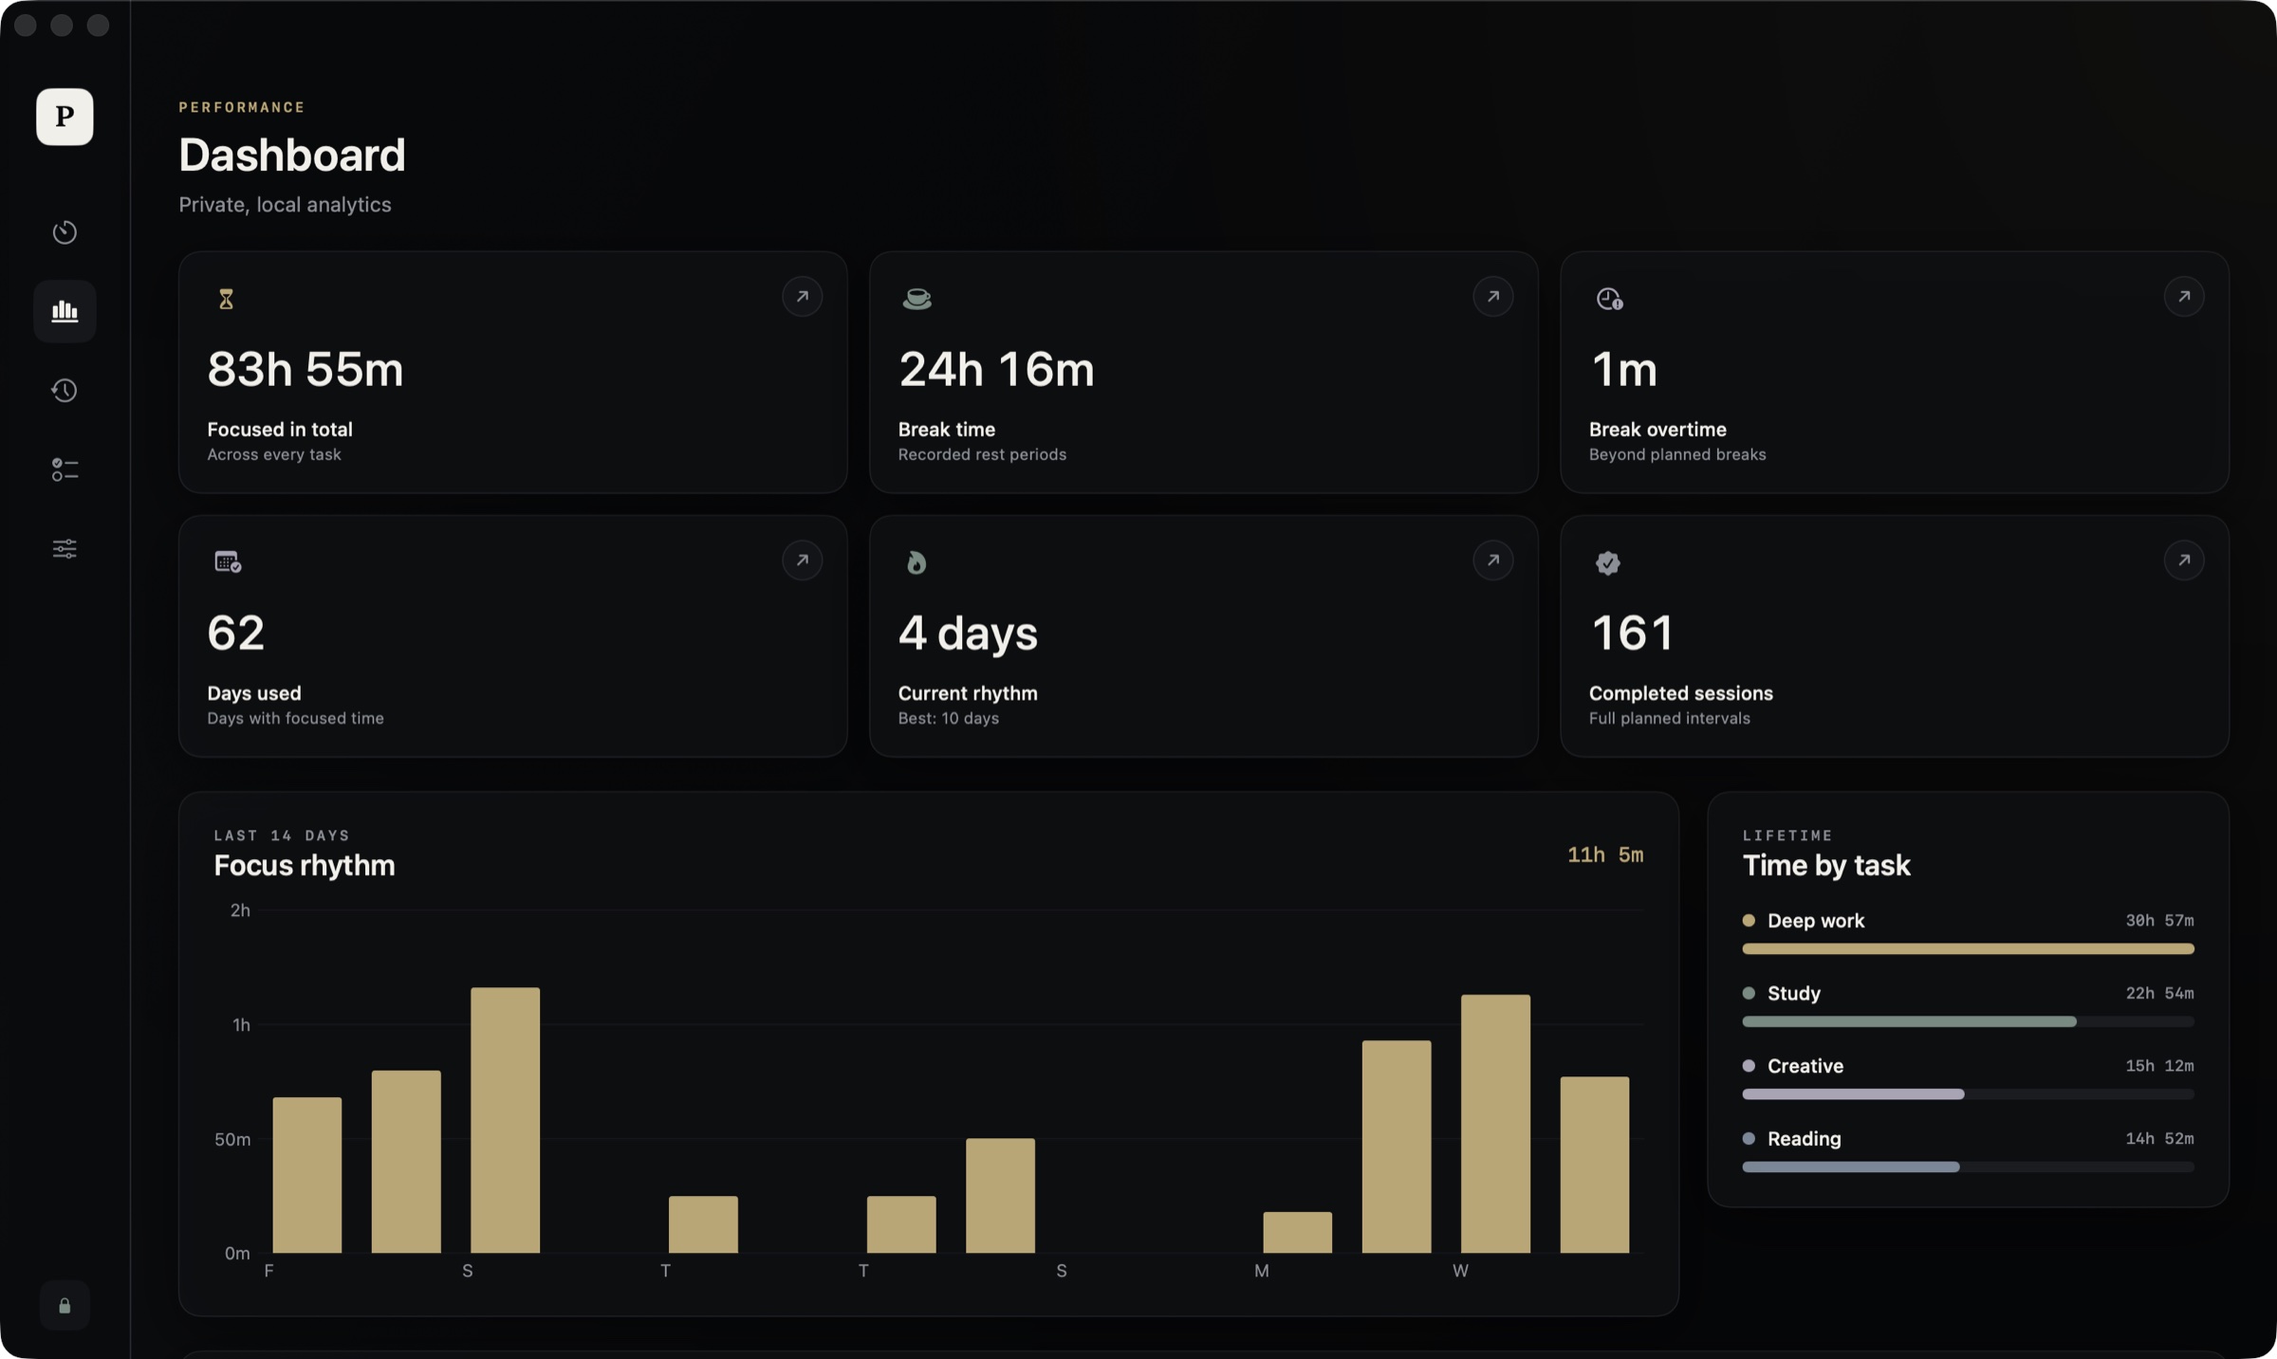Click the hourglass icon on the focus card
2277x1359 pixels.
[x=226, y=299]
